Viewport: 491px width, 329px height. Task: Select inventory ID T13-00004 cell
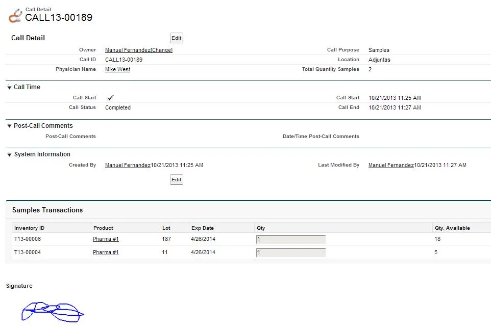28,252
